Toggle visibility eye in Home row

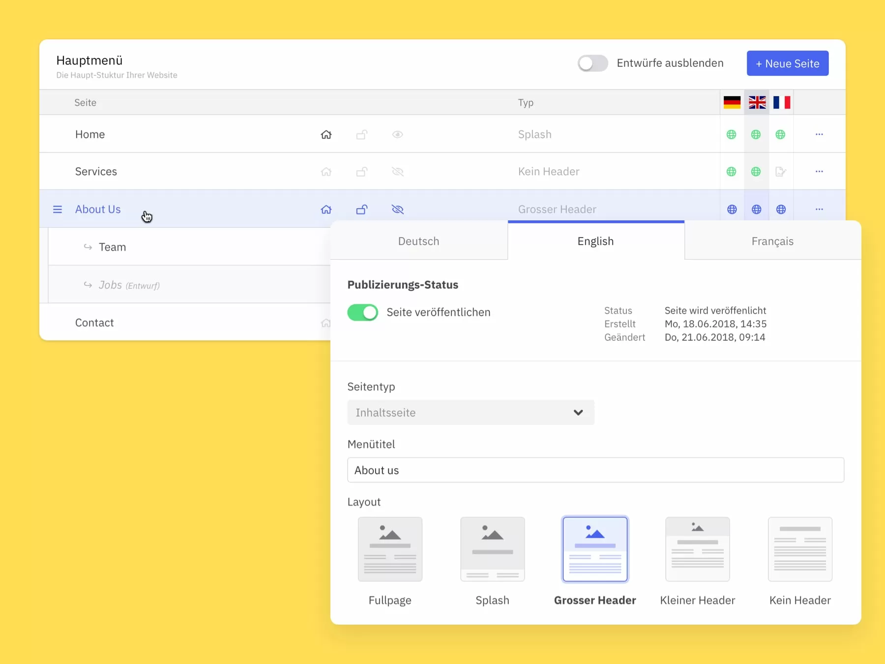(x=398, y=134)
